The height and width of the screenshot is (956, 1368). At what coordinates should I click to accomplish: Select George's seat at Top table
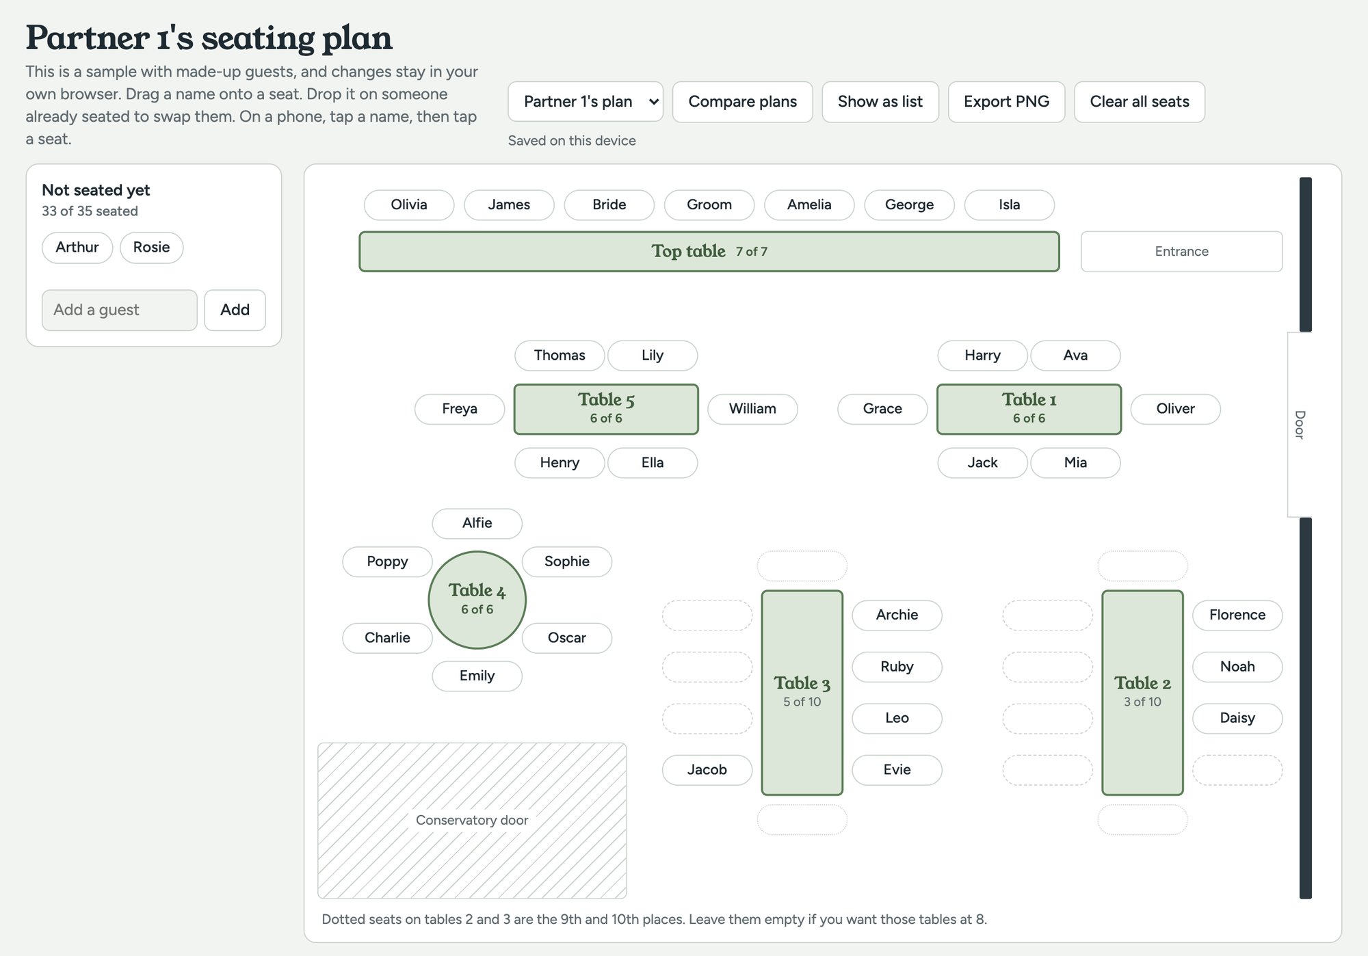coord(909,205)
